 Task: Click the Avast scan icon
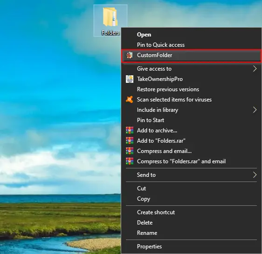(129, 100)
